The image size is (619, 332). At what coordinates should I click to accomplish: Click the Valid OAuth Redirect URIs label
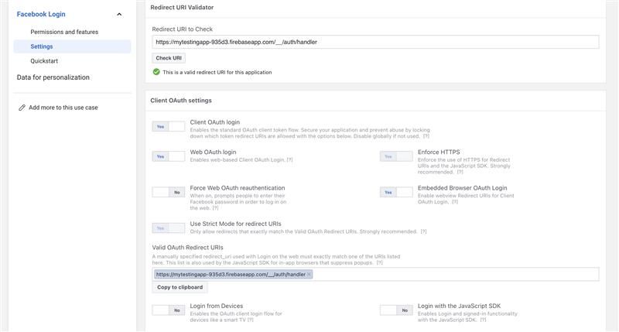187,248
